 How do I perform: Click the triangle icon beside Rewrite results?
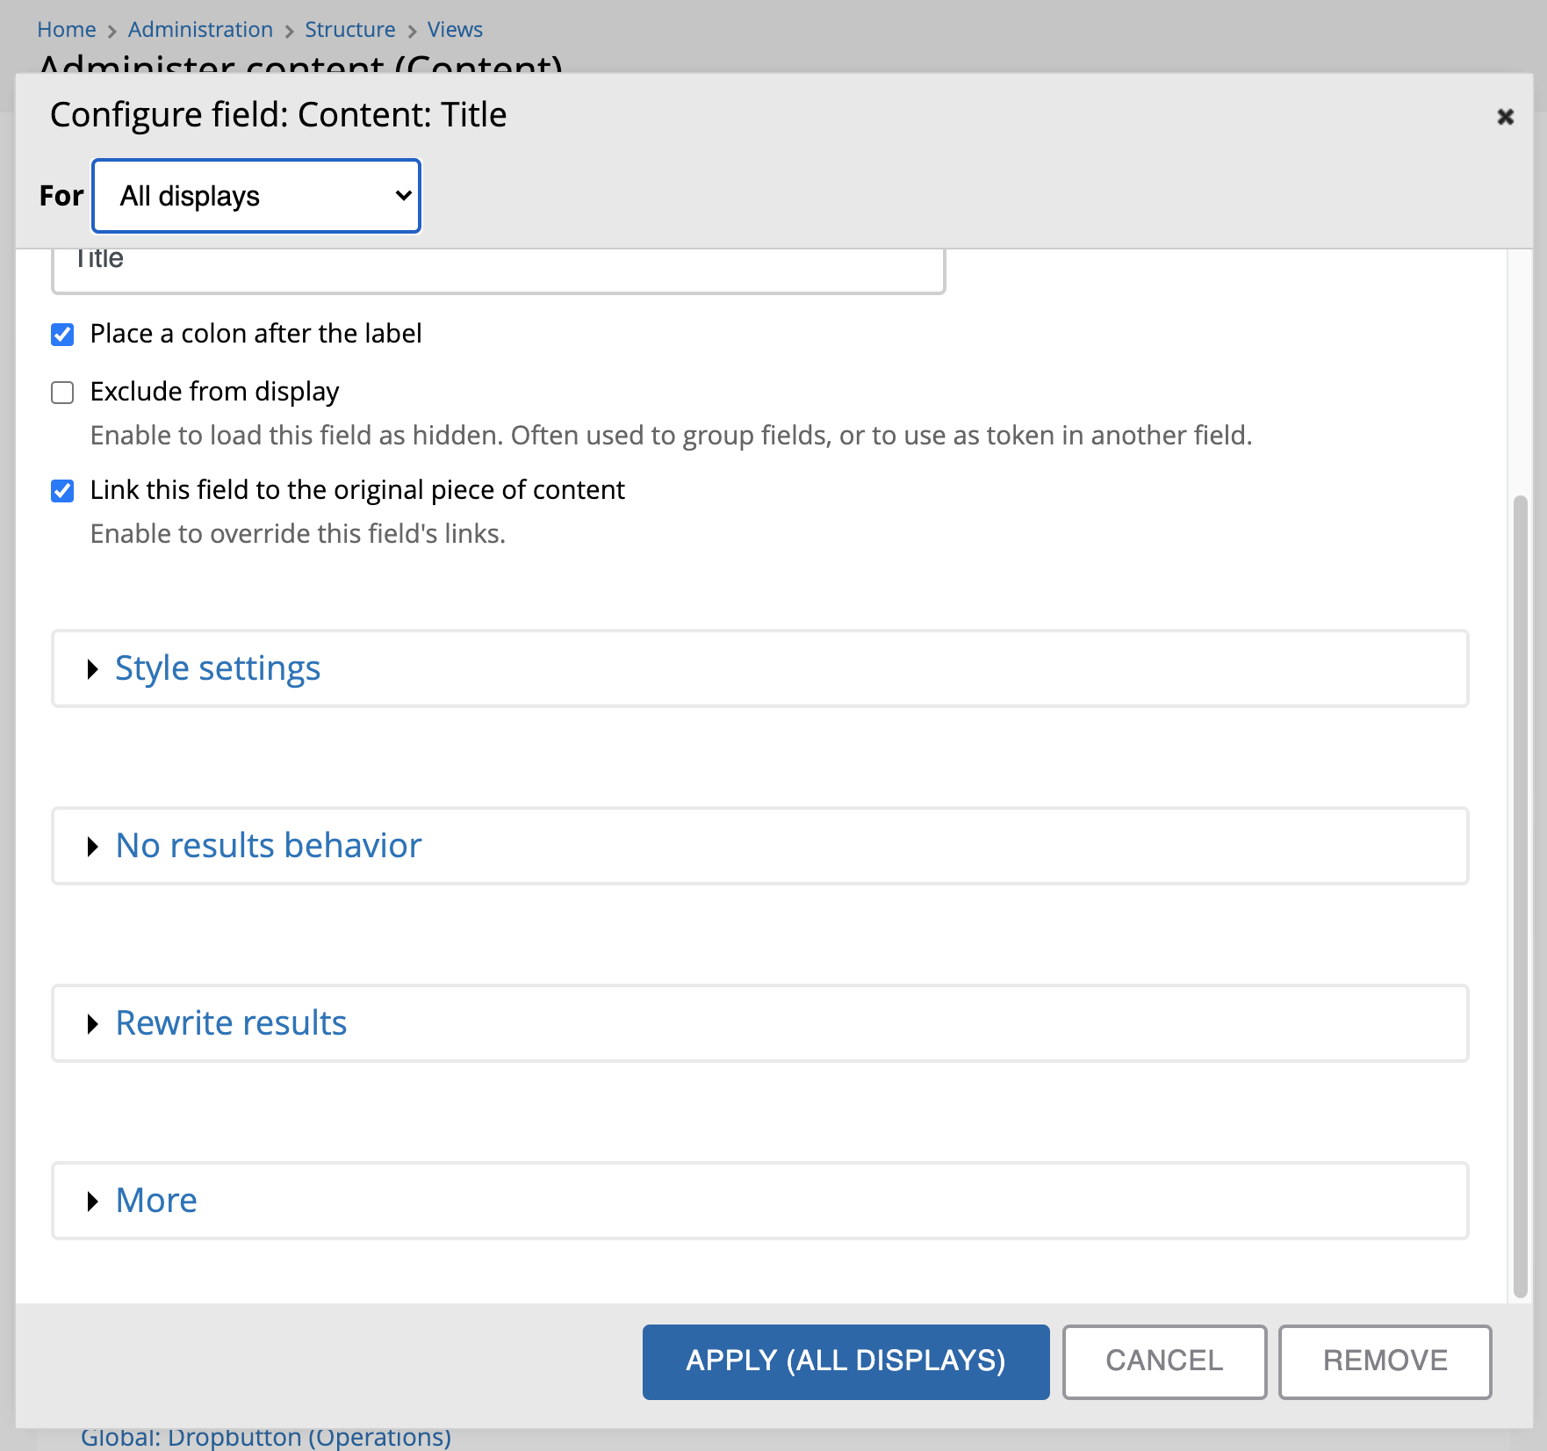click(94, 1023)
